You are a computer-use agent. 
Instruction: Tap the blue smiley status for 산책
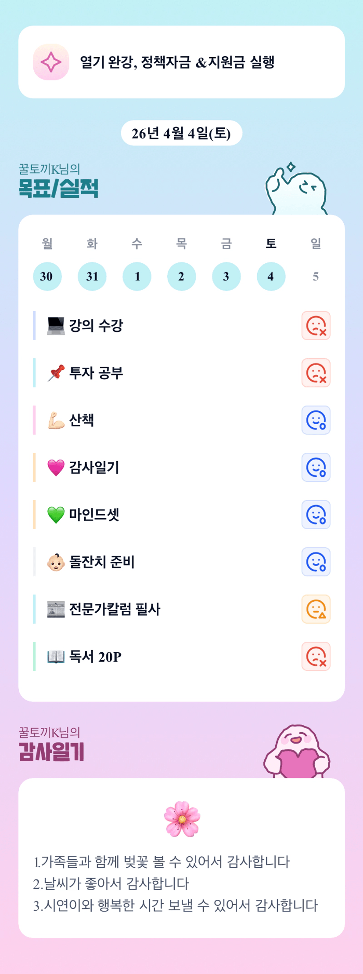316,420
